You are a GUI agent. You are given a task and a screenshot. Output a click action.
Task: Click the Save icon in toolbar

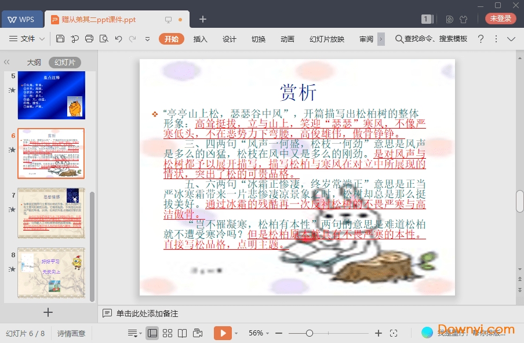(60, 39)
